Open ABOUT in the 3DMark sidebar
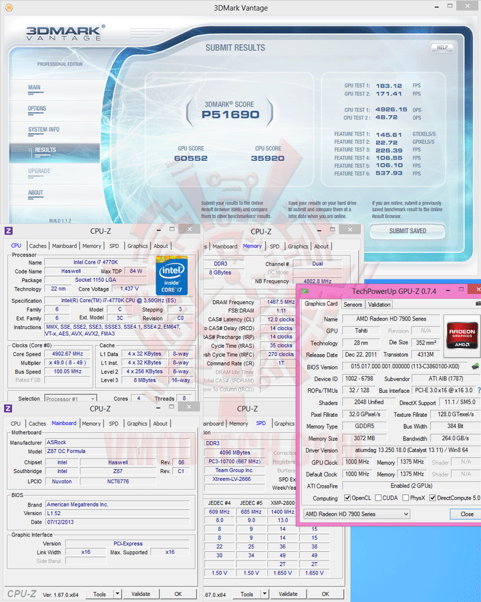481x602 pixels. [35, 192]
